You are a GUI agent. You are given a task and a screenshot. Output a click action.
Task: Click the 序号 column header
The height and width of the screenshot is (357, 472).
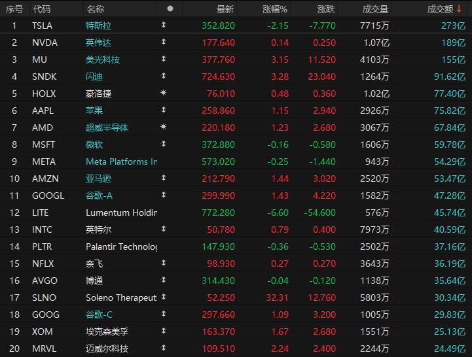[x=14, y=9]
